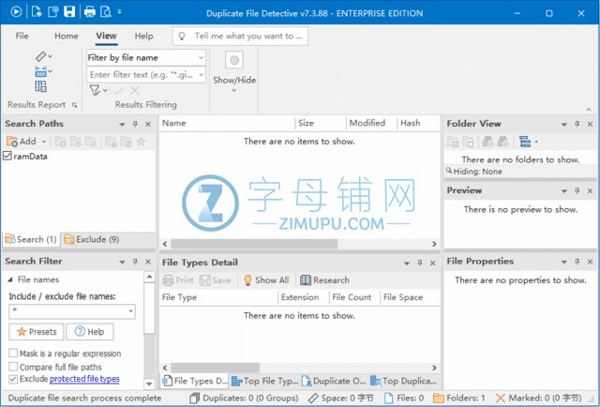Close the Preview panel
Screen dimensions: 600x407
click(x=590, y=190)
